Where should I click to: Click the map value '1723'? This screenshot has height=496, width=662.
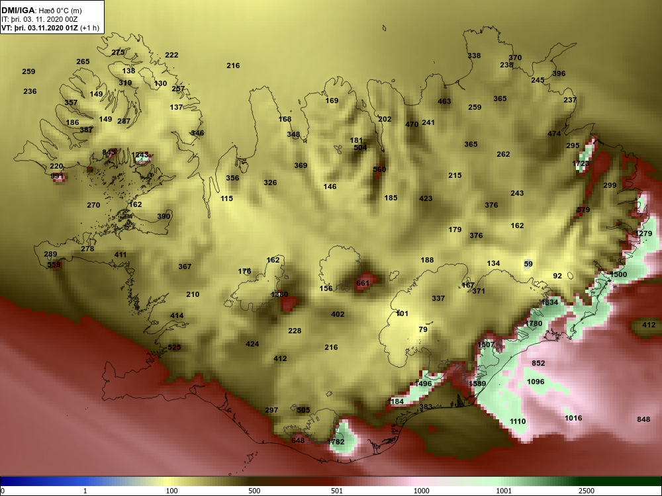pyautogui.click(x=581, y=163)
